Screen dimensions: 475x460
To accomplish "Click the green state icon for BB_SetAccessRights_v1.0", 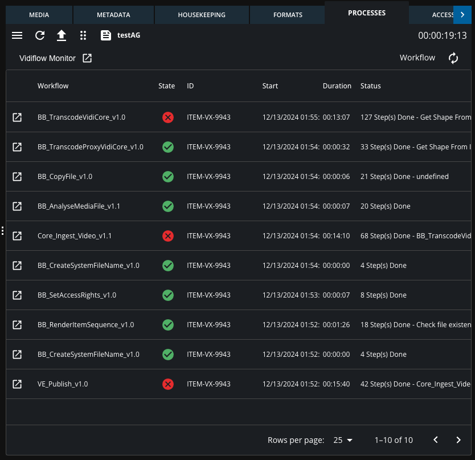I will [x=167, y=295].
